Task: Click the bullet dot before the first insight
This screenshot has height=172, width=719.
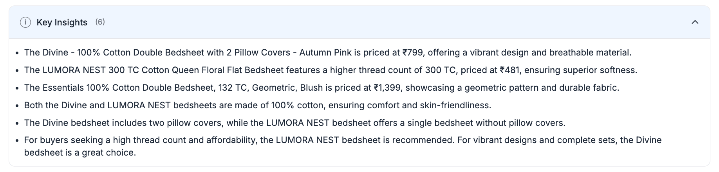Action: [17, 53]
